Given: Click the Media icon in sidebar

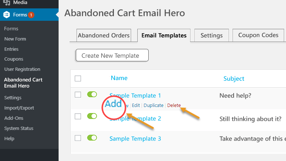Looking at the screenshot, I should (x=7, y=2).
